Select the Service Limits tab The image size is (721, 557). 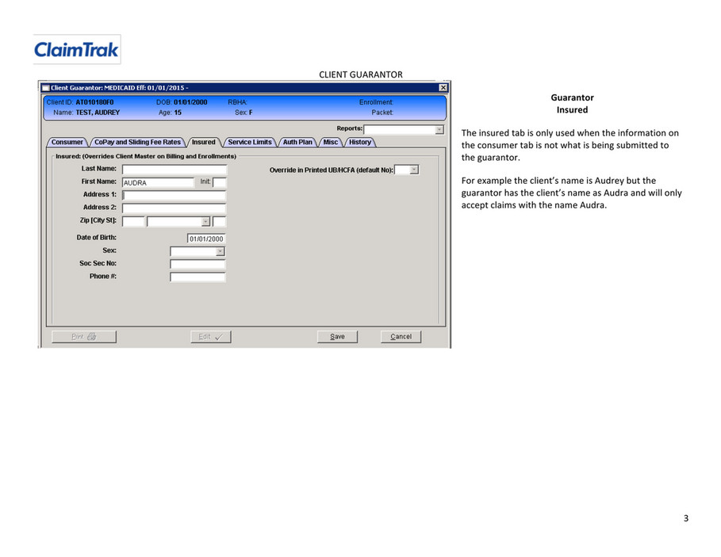click(x=250, y=143)
